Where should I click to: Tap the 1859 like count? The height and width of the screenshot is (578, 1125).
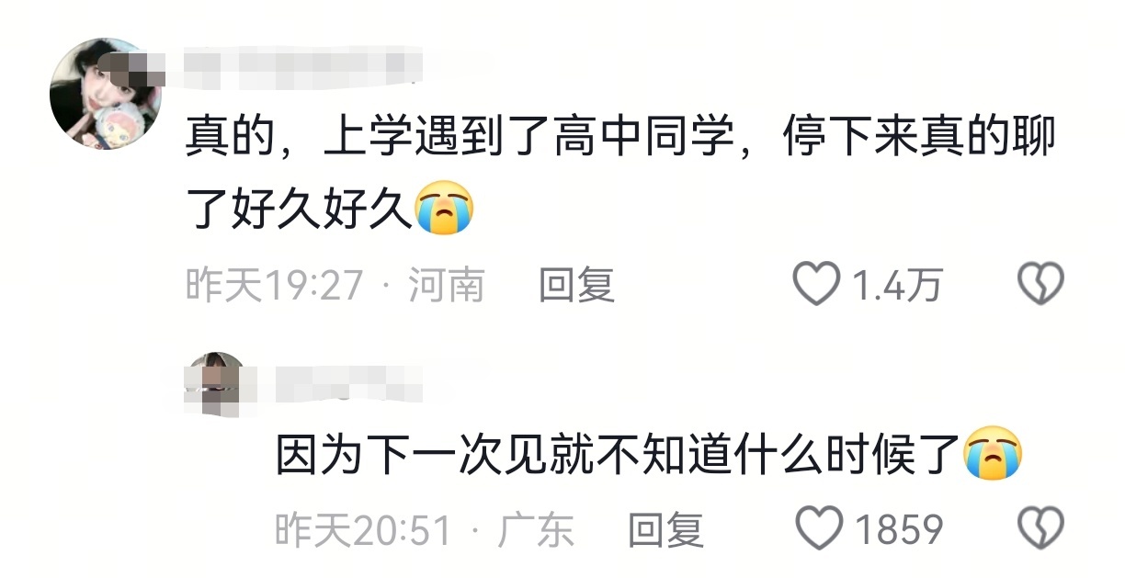point(899,530)
